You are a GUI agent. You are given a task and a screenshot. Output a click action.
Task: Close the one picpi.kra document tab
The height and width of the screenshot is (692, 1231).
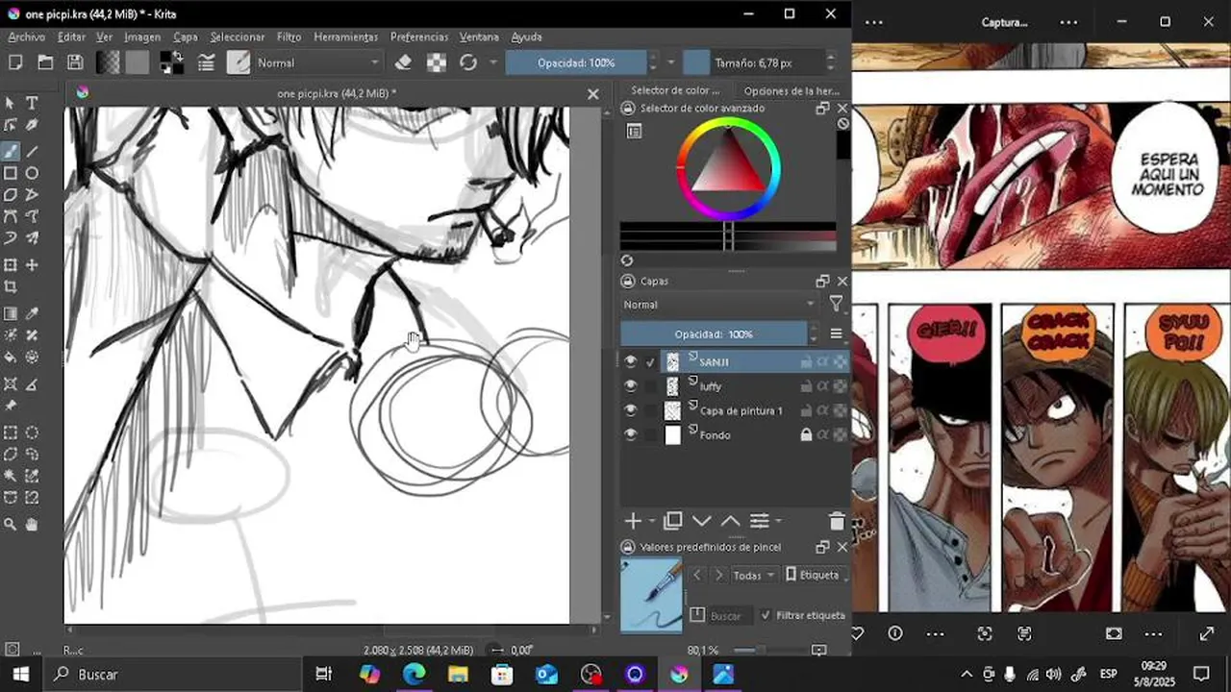592,93
